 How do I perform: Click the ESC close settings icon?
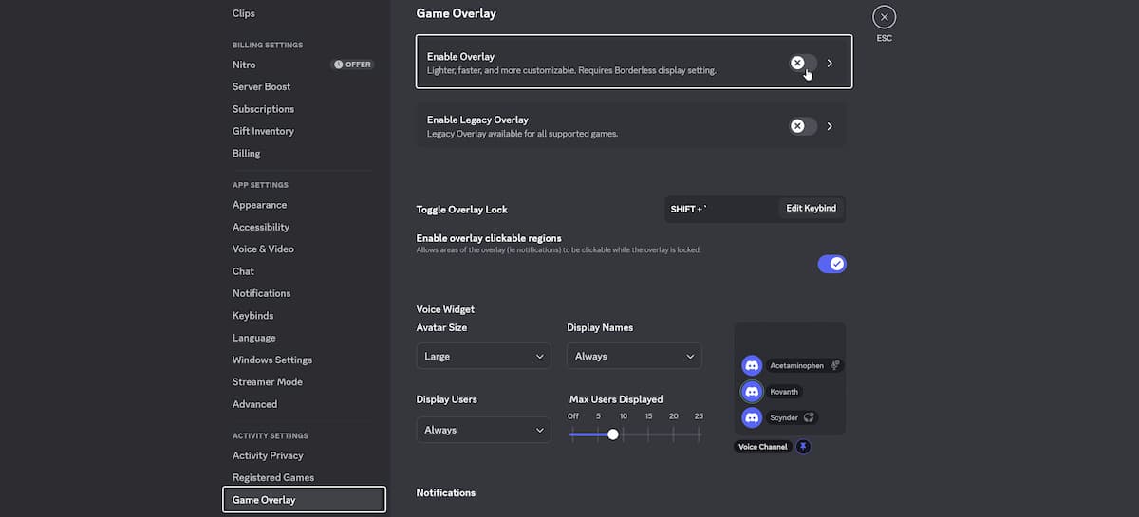pos(884,17)
